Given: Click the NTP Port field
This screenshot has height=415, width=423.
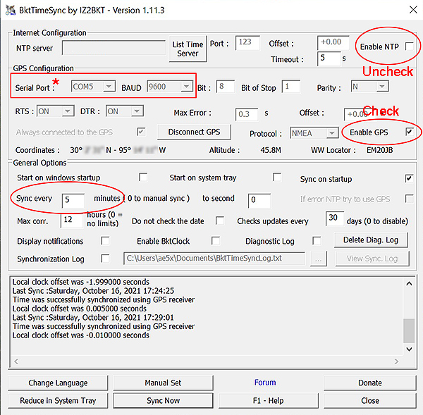Looking at the screenshot, I should [247, 42].
